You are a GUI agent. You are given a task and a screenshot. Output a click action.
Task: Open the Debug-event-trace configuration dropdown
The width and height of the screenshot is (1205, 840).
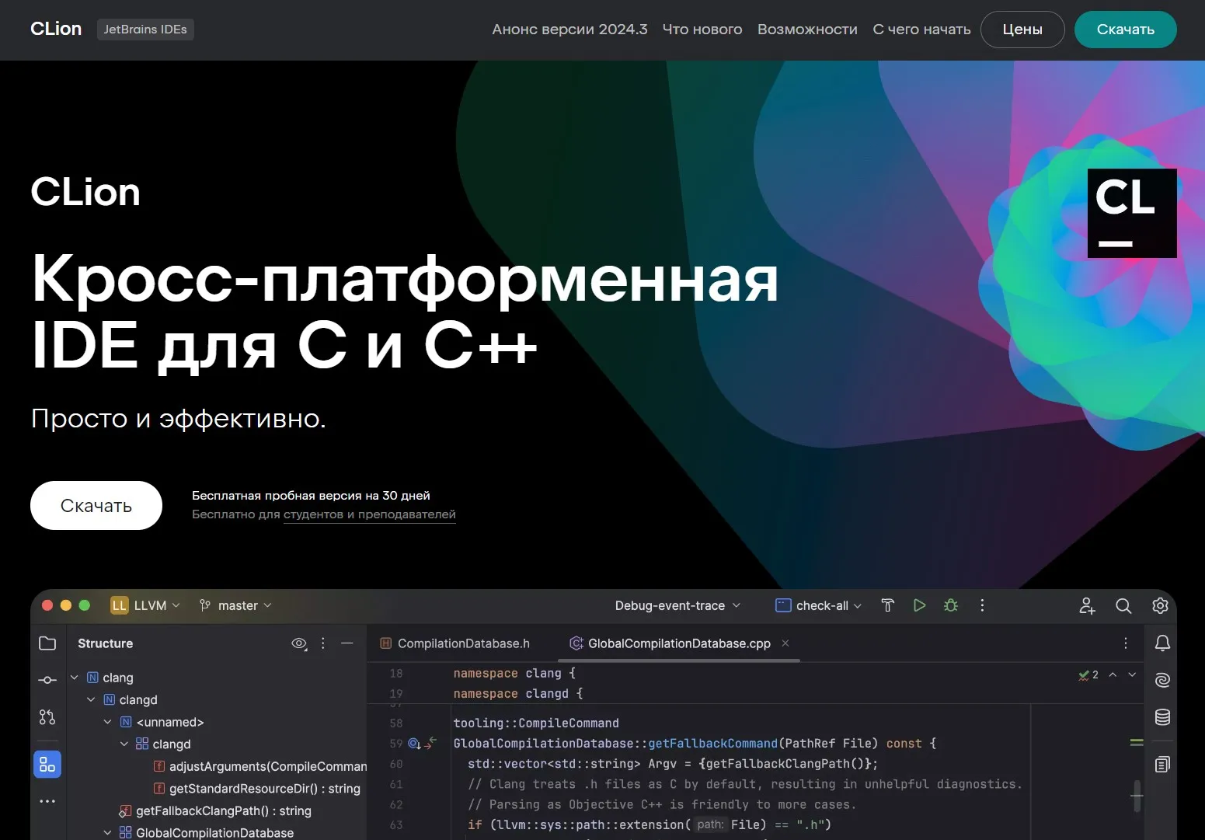677,605
